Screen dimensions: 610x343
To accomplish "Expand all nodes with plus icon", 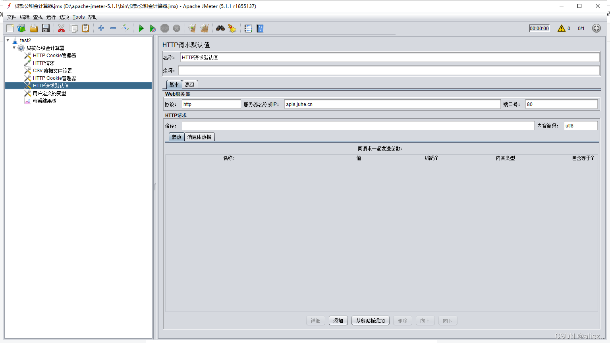I will tap(101, 28).
